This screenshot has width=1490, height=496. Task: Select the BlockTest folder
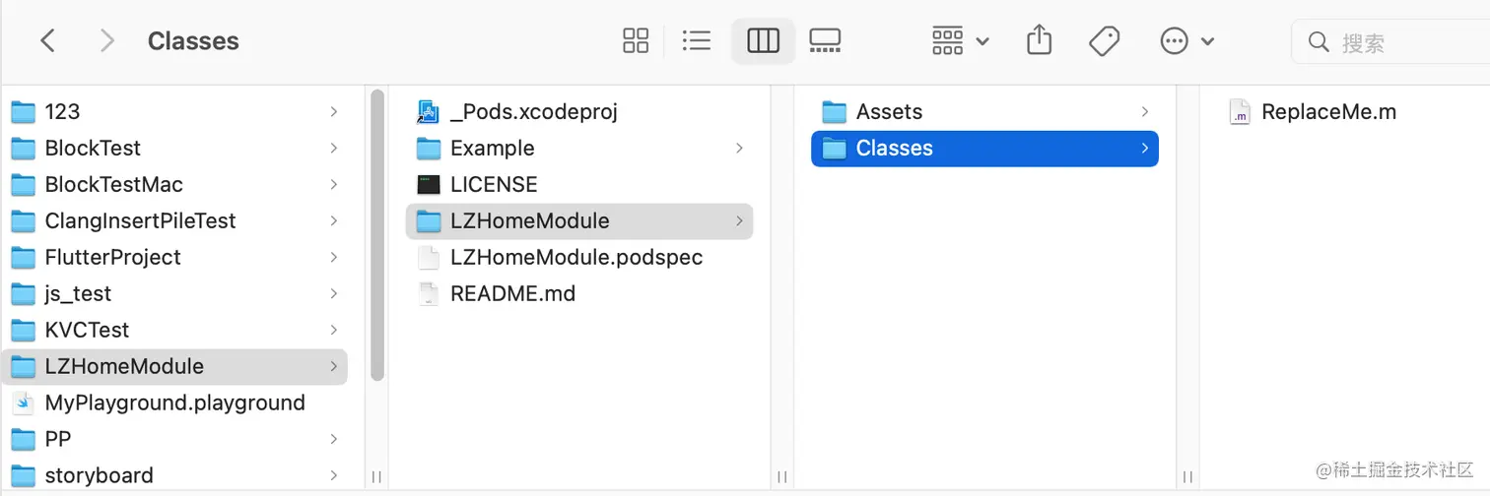(x=174, y=148)
